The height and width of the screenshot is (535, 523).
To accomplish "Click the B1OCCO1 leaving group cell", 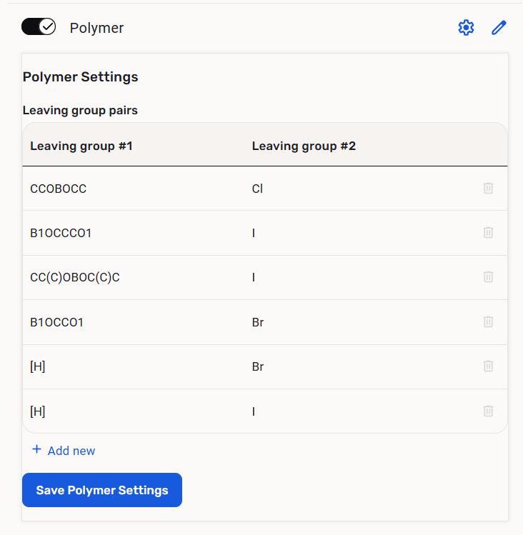I will click(56, 322).
